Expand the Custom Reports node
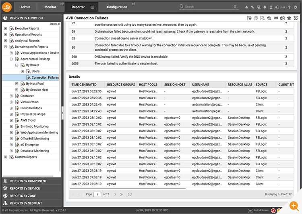This screenshot has width=302, height=214. point(6,157)
